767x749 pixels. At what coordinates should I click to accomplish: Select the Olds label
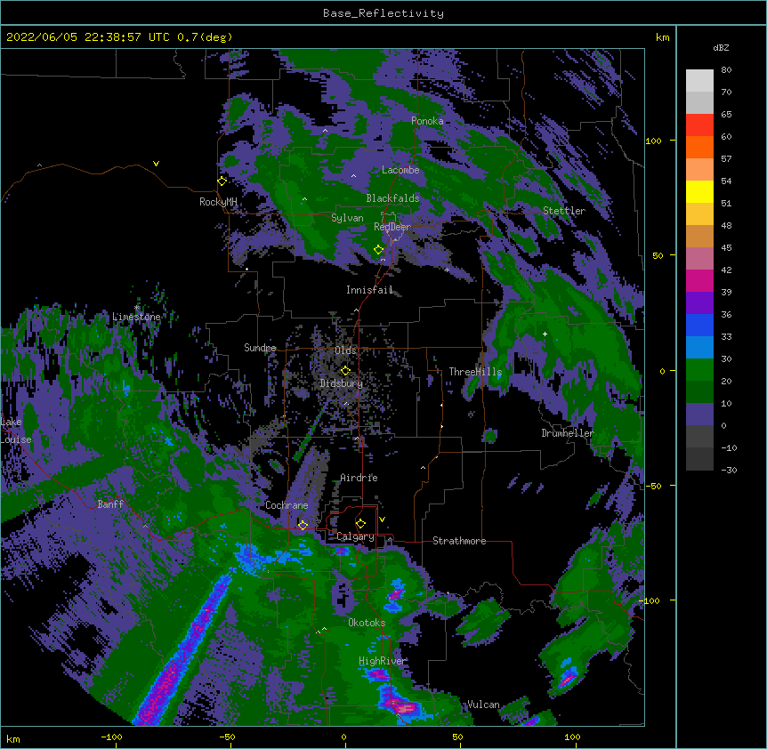(345, 350)
